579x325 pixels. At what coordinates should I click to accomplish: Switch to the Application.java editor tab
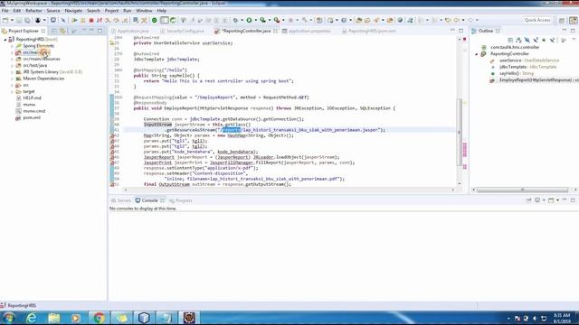click(130, 31)
